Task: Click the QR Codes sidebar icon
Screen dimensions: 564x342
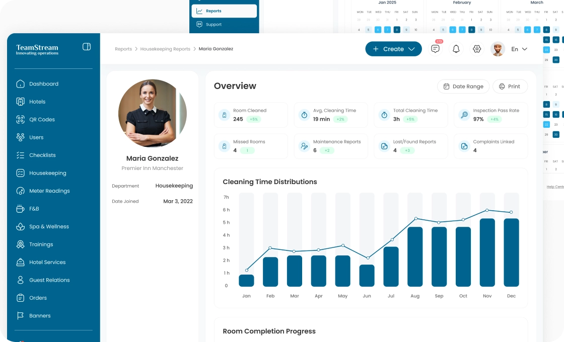Action: click(21, 120)
